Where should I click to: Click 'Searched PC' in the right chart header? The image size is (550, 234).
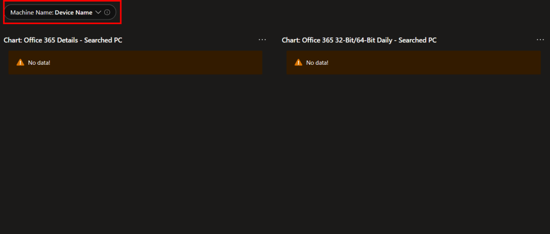(x=418, y=40)
